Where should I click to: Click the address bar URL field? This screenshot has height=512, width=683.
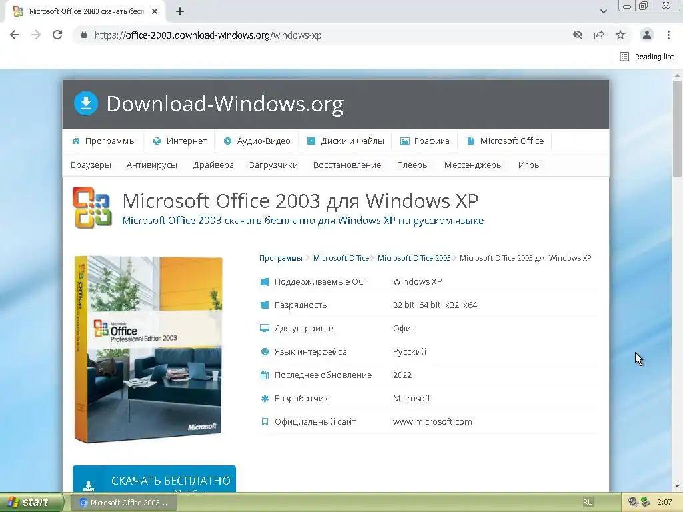click(x=322, y=35)
